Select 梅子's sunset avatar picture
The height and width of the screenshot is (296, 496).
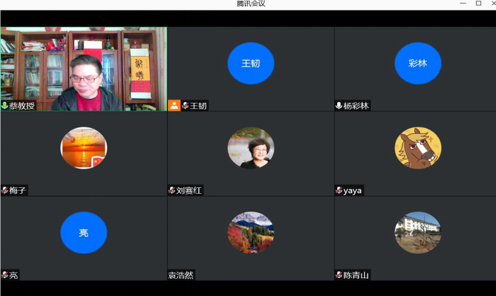tap(84, 148)
